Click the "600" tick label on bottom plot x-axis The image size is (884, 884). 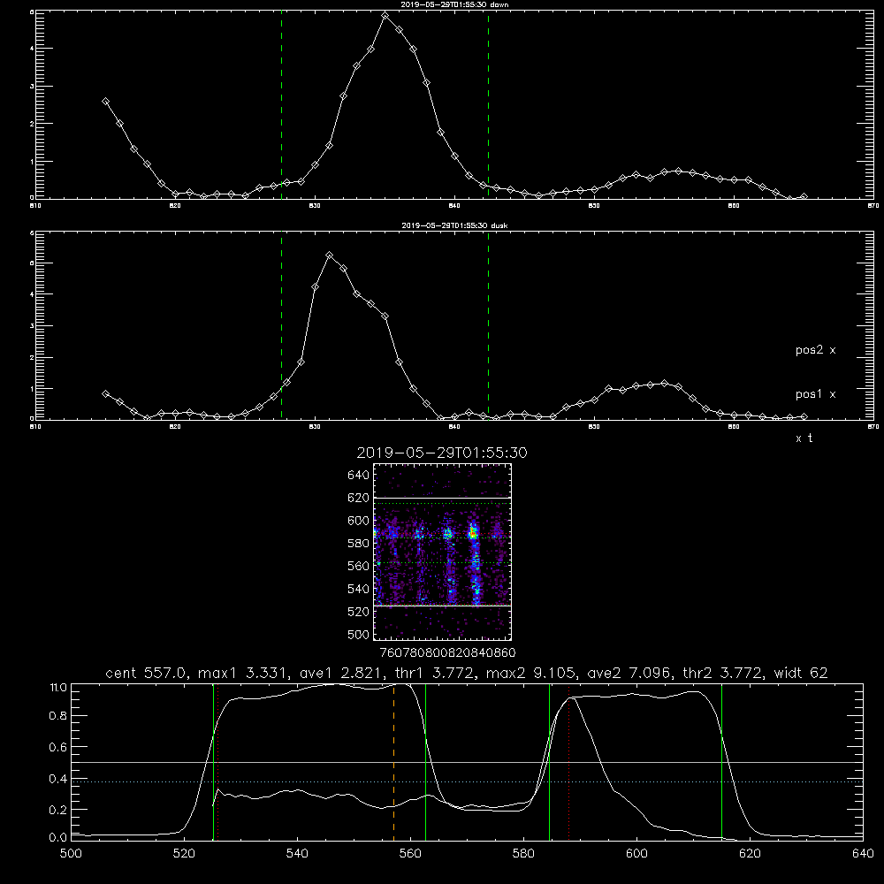637,854
